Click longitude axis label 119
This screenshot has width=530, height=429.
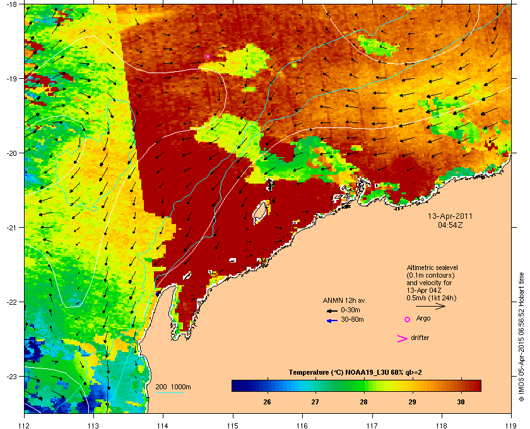click(511, 425)
